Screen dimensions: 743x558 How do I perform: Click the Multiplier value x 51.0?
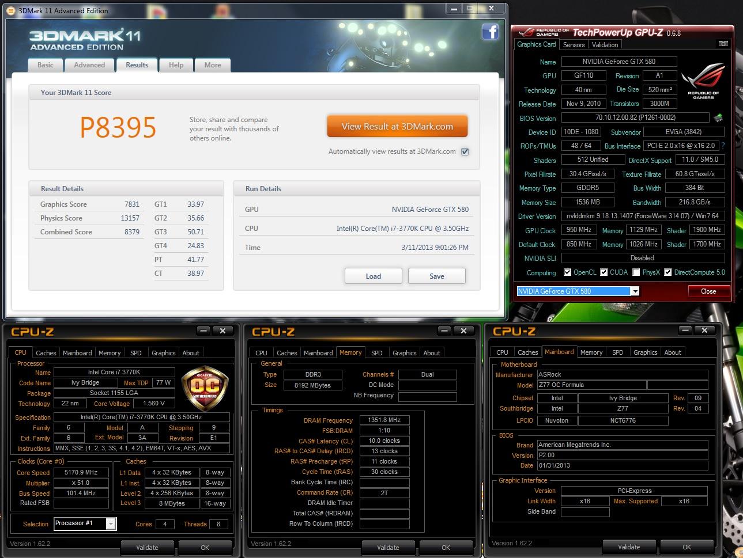click(x=81, y=483)
